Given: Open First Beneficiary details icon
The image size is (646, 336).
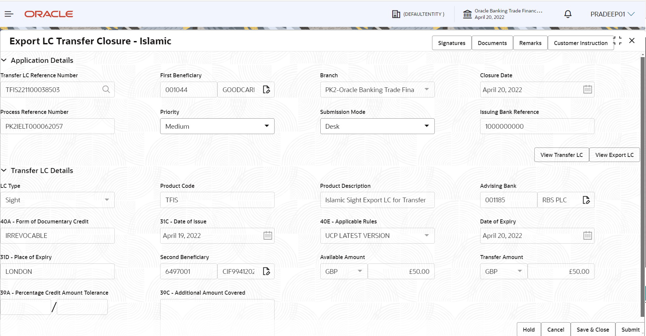Looking at the screenshot, I should [x=266, y=90].
